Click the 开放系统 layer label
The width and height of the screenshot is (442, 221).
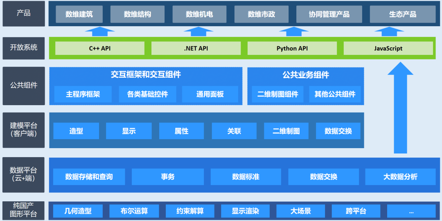[x=24, y=47]
